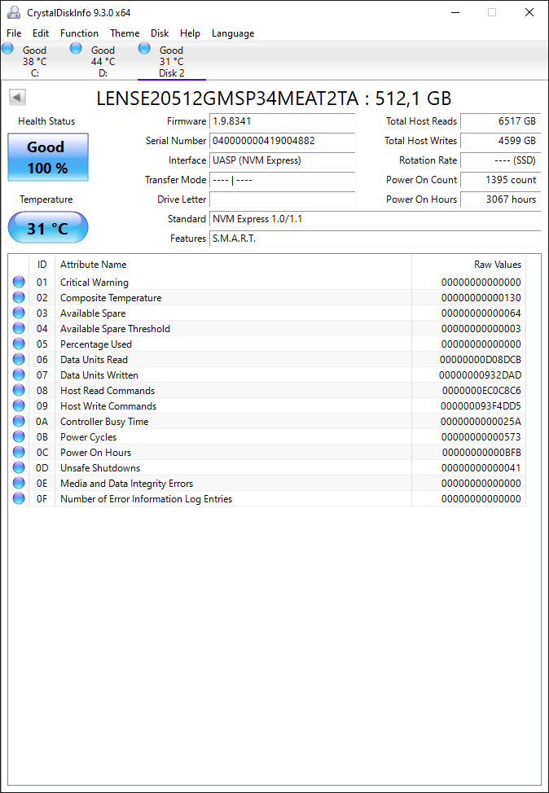
Task: Click the status orb for Available Spare
Action: click(x=19, y=313)
